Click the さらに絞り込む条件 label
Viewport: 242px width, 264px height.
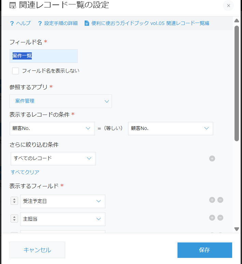click(34, 145)
